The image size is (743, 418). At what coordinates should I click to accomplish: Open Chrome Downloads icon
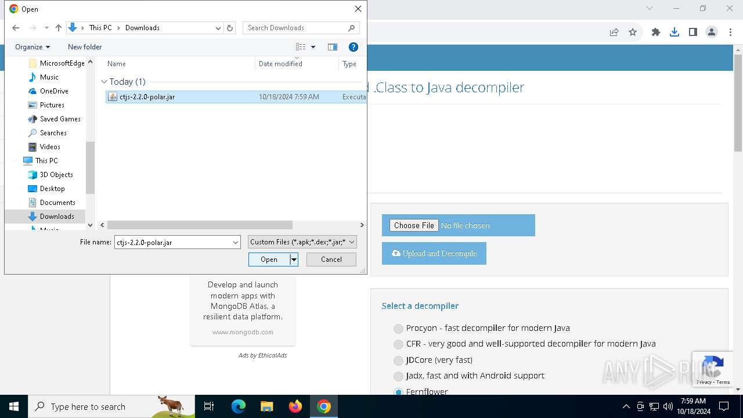(x=675, y=32)
